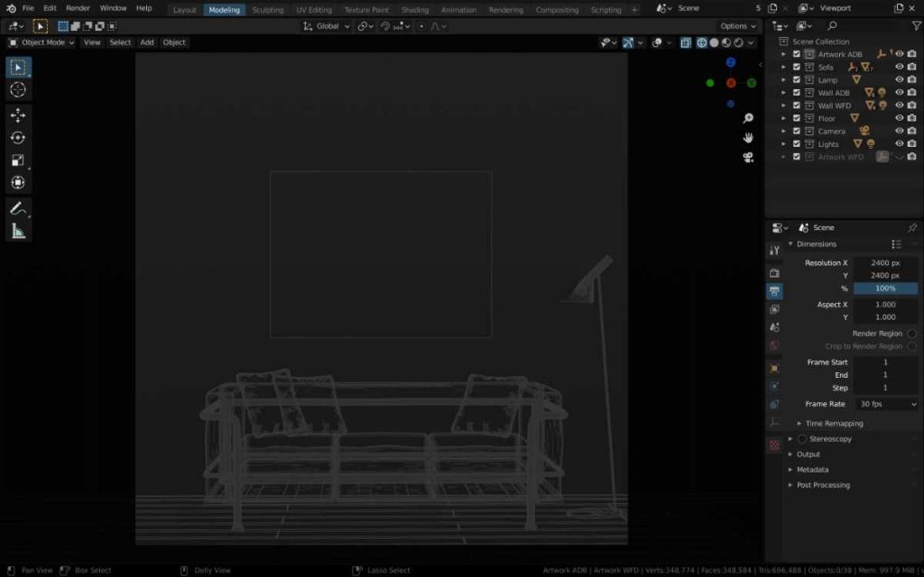Open the Object Mode dropdown

coord(42,42)
